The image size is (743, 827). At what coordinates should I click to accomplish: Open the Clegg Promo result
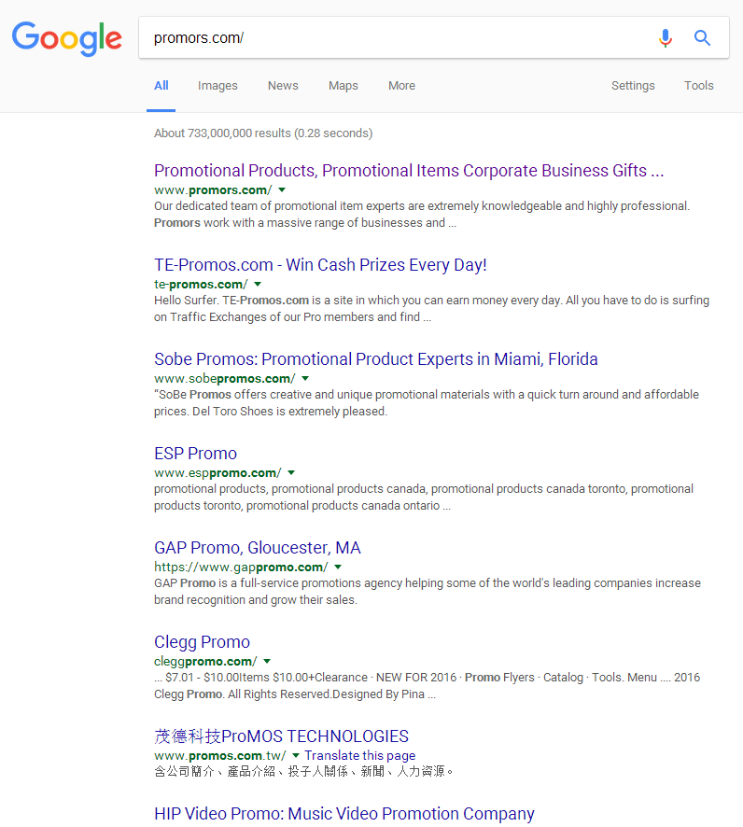pyautogui.click(x=202, y=642)
